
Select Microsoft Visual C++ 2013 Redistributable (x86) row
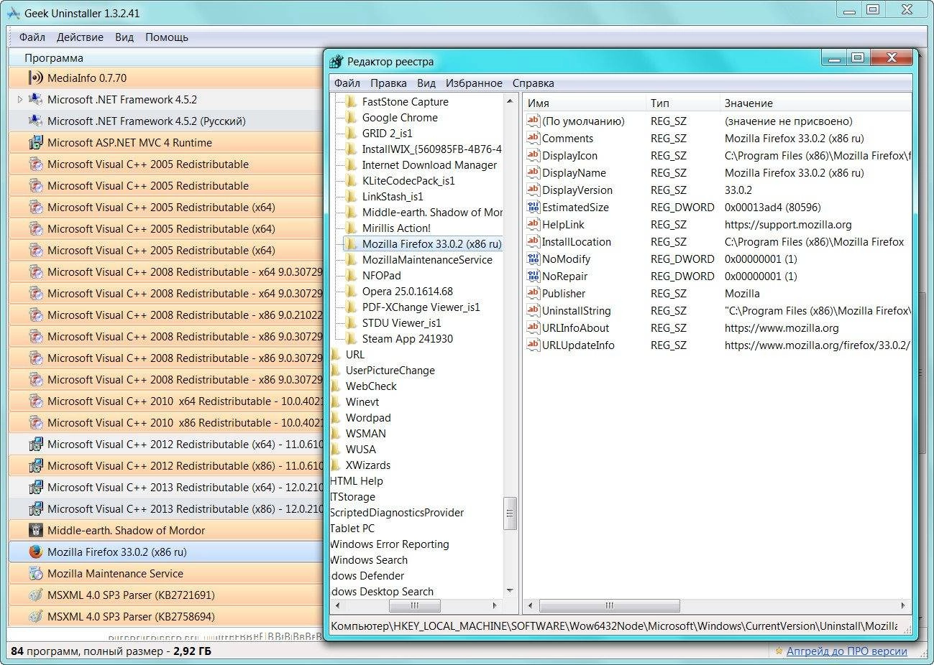[x=166, y=508]
